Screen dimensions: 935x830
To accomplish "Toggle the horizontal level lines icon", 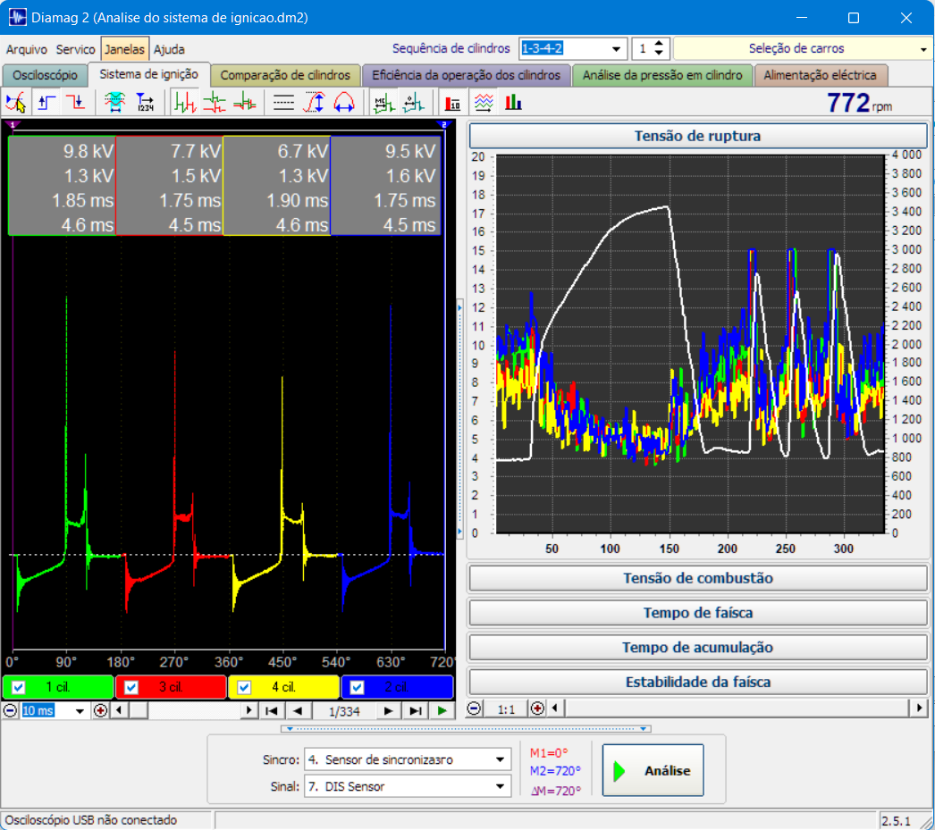I will point(283,103).
